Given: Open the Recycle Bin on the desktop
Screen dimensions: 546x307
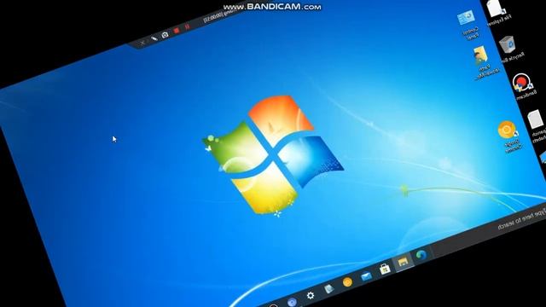Looking at the screenshot, I should pyautogui.click(x=510, y=49).
